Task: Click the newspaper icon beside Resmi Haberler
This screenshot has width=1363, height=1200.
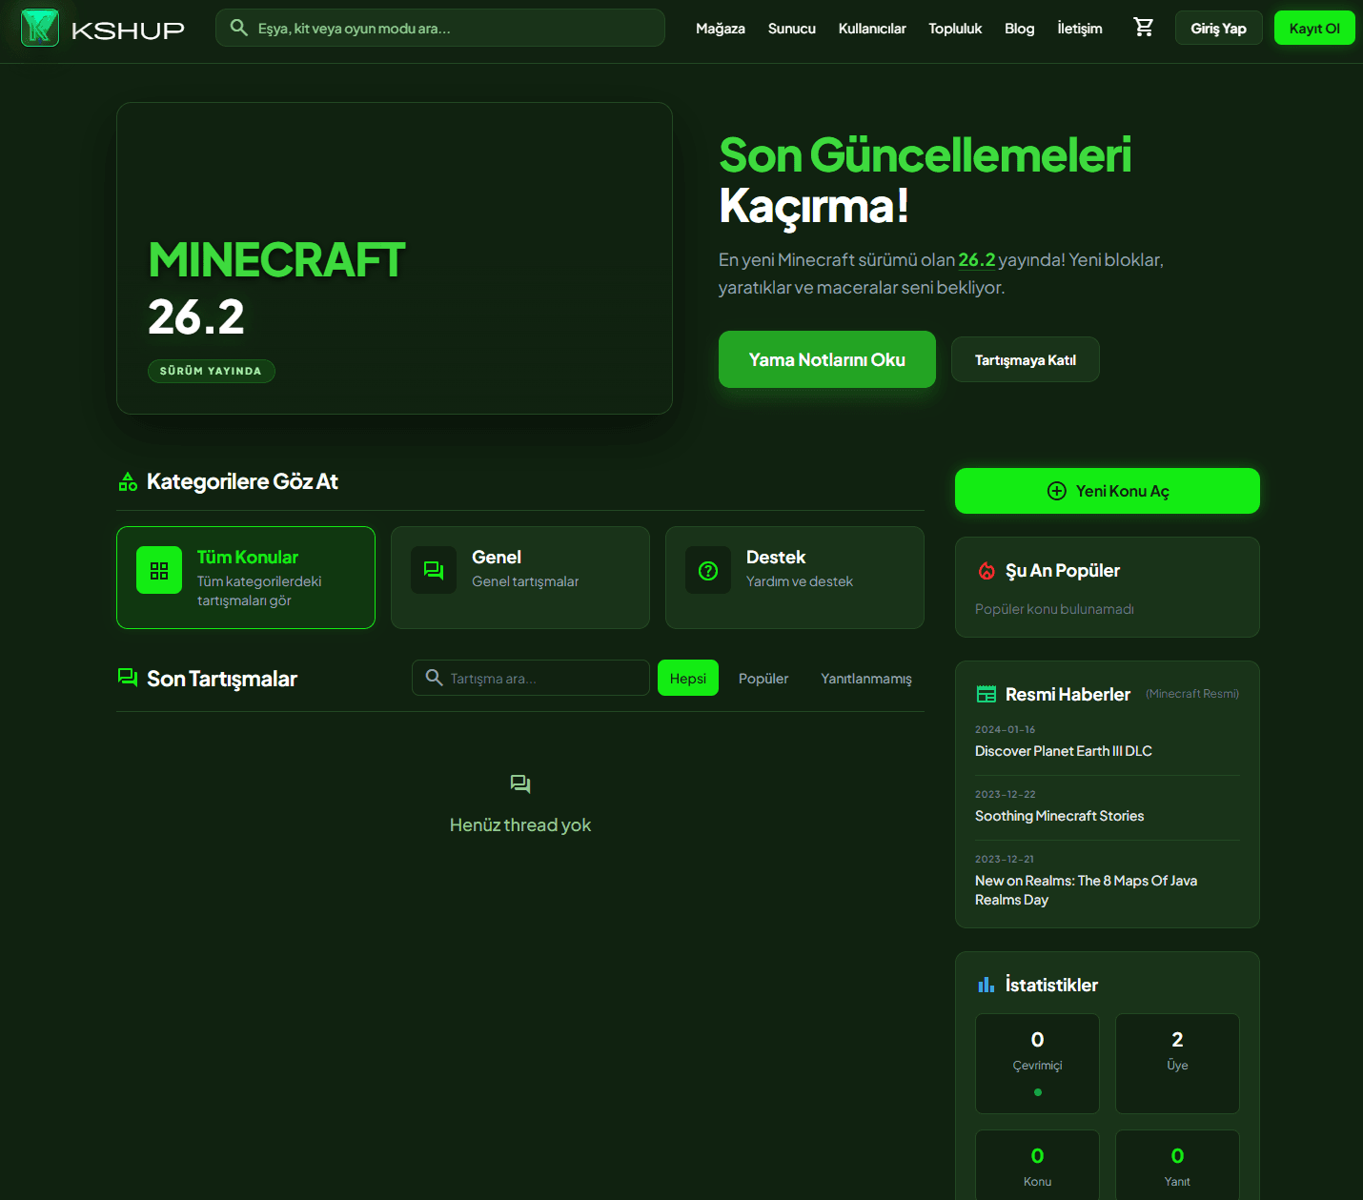Action: tap(987, 695)
